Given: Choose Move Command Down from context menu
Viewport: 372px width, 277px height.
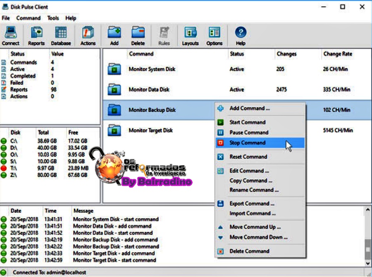Looking at the screenshot, I should pos(260,237).
